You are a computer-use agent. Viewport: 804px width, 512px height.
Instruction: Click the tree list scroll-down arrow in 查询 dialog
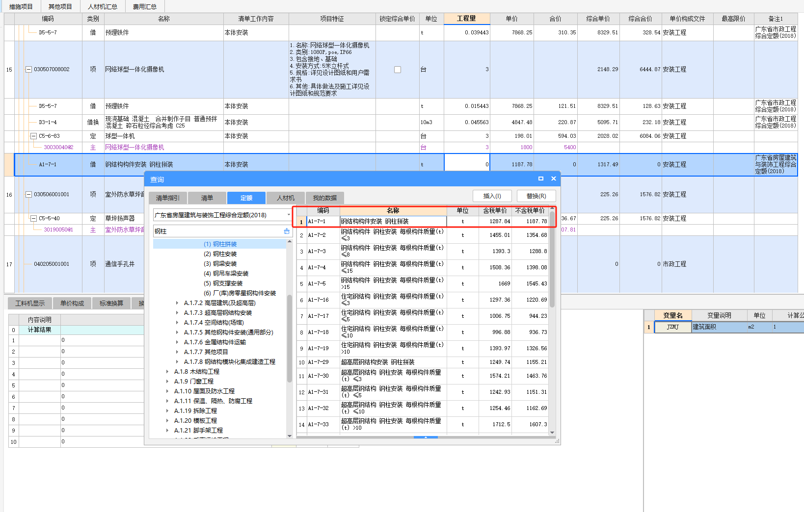click(x=290, y=435)
